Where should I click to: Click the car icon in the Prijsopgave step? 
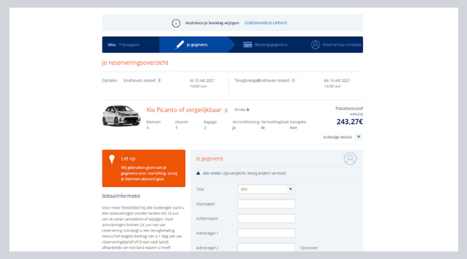pyautogui.click(x=112, y=45)
